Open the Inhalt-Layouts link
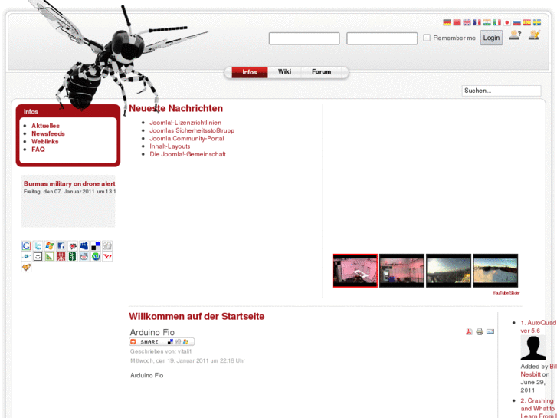 pos(170,146)
